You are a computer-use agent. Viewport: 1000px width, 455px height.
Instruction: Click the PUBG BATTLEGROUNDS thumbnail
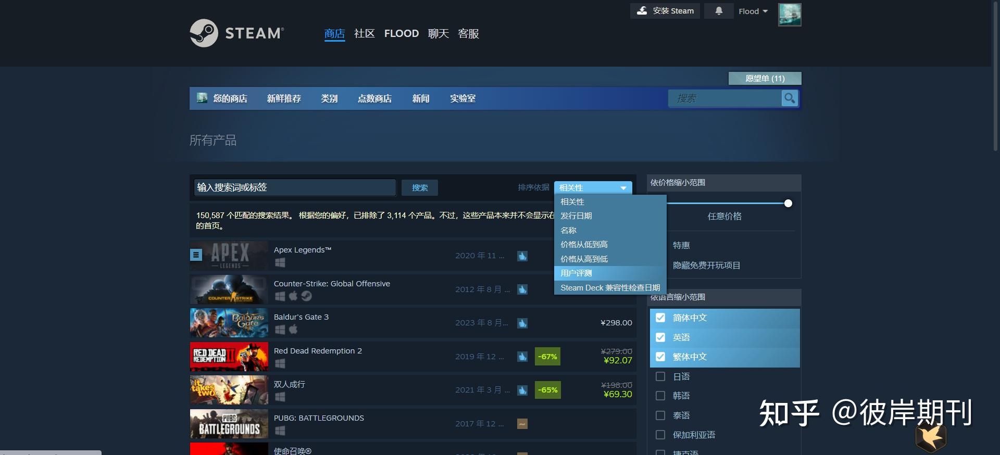click(x=229, y=424)
